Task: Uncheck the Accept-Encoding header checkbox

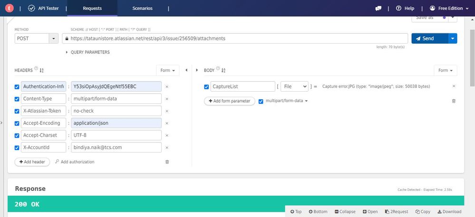Action: (x=17, y=123)
